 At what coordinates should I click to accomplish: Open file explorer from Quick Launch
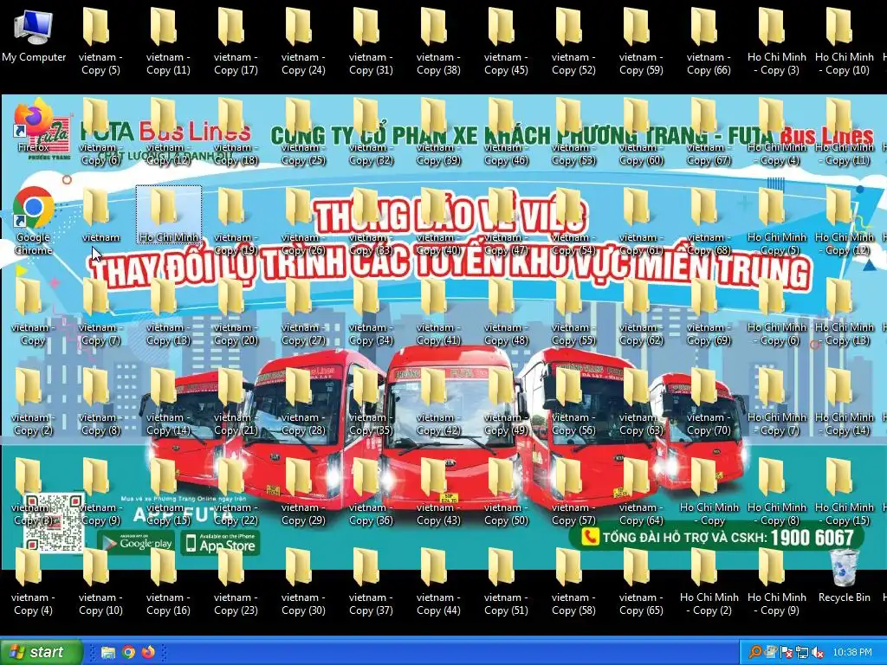108,653
